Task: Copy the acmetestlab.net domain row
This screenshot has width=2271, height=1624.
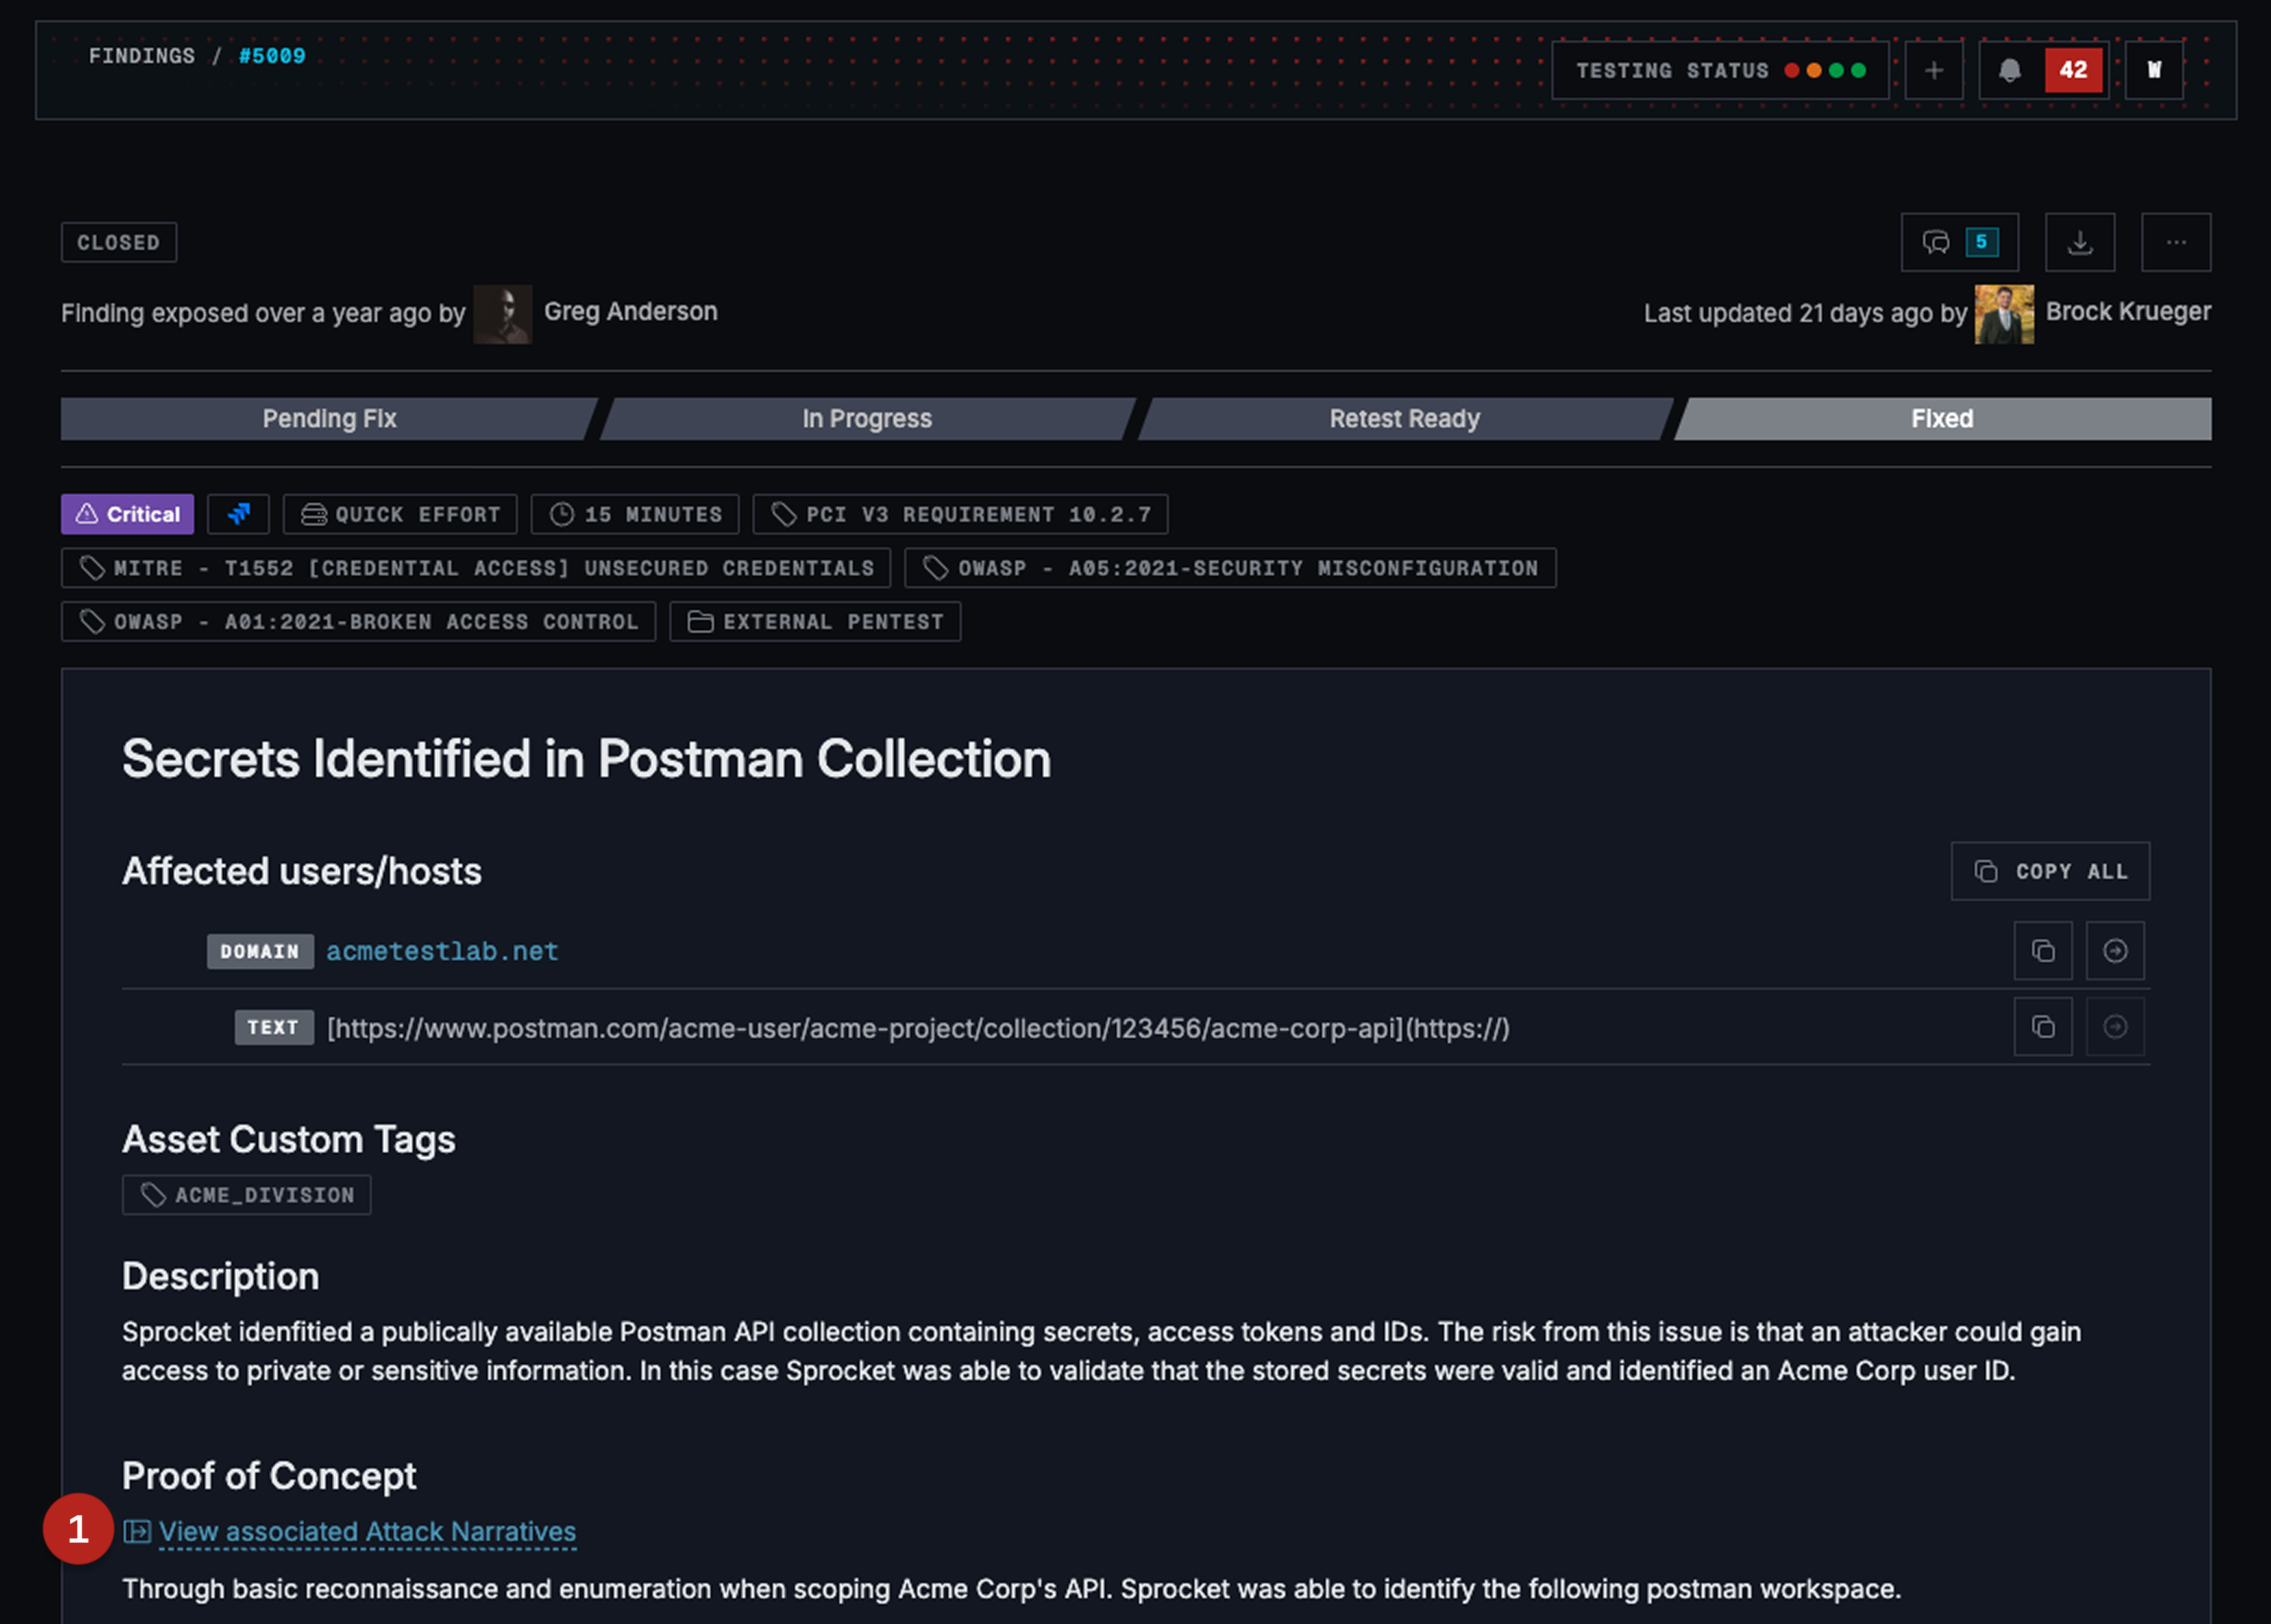Action: [x=2043, y=951]
